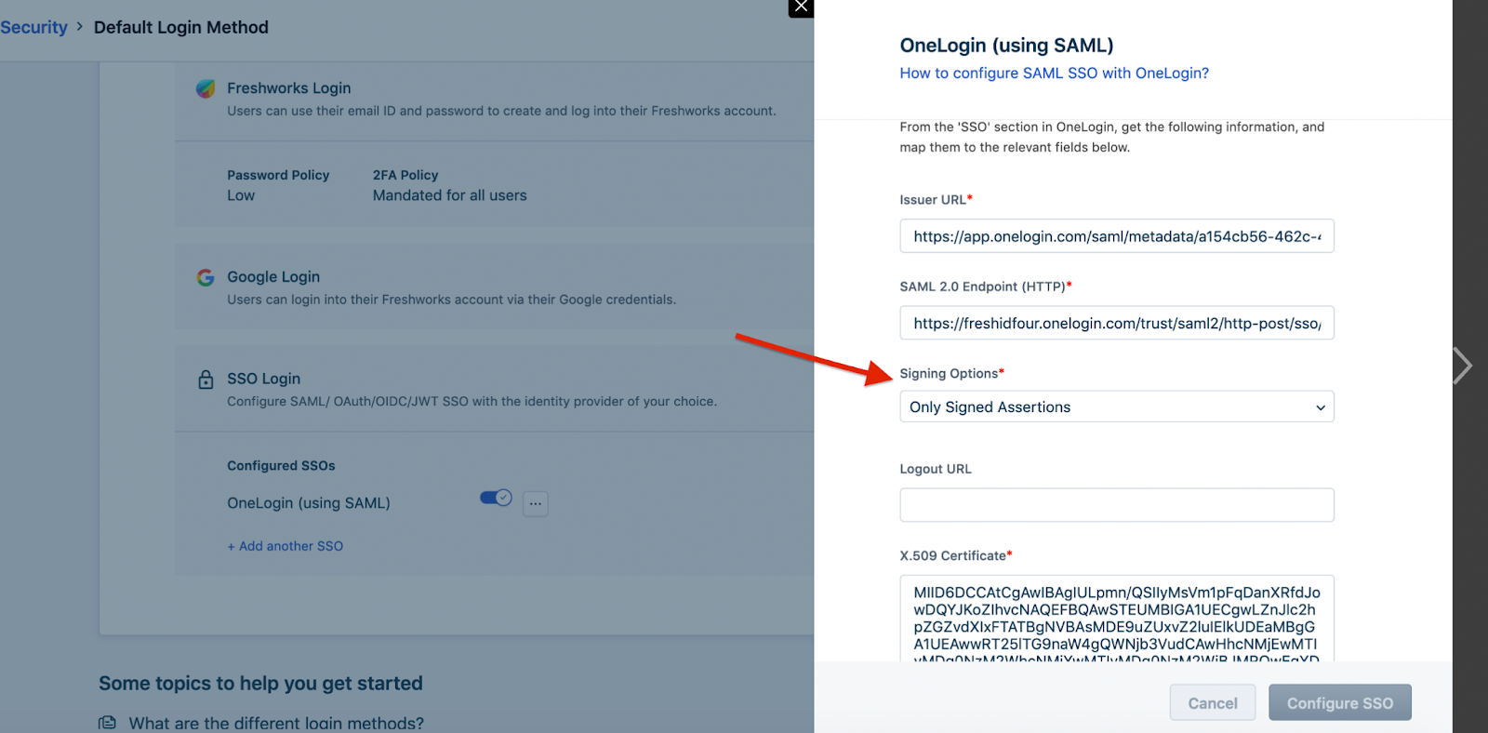Click the Freshworks Login heading
The height and width of the screenshot is (733, 1488).
(x=289, y=88)
